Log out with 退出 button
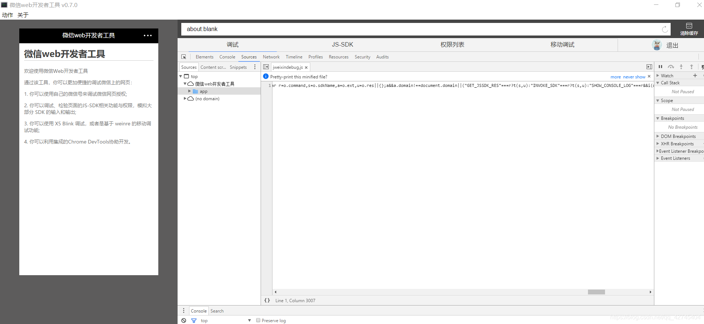Screen dimensions: 704x324 (672, 45)
